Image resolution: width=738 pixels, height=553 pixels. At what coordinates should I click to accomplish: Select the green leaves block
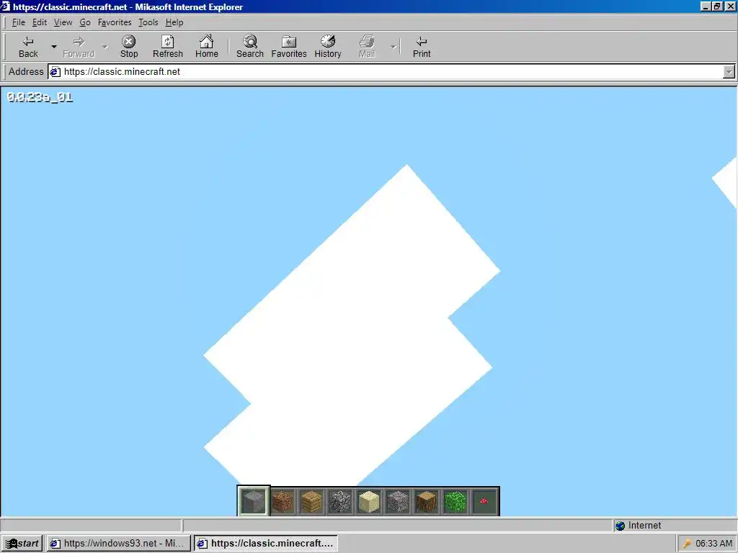(x=455, y=501)
